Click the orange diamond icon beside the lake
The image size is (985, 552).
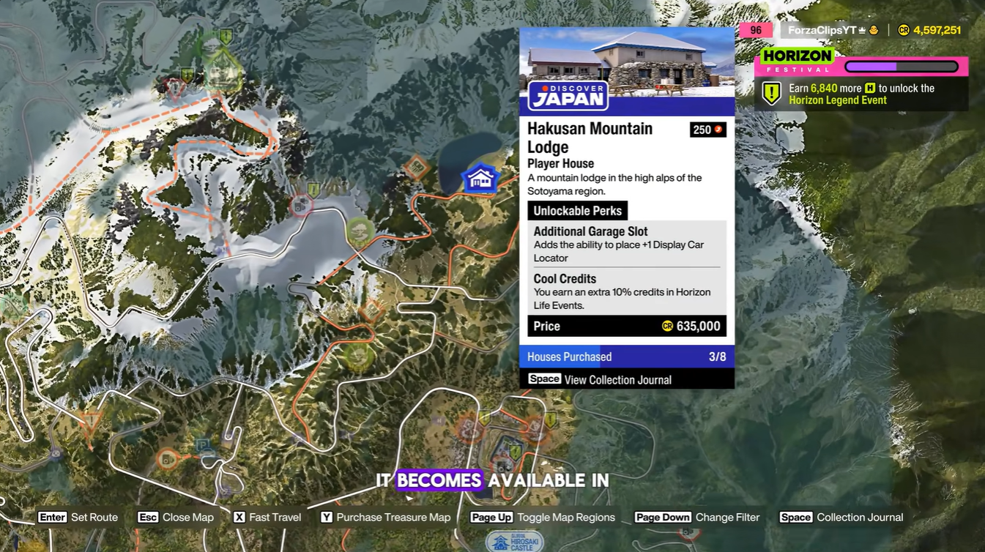(417, 168)
